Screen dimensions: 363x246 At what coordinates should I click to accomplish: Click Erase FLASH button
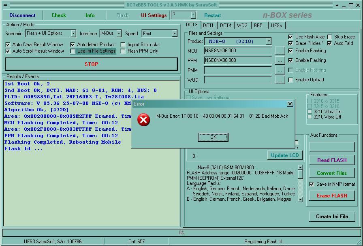point(332,195)
